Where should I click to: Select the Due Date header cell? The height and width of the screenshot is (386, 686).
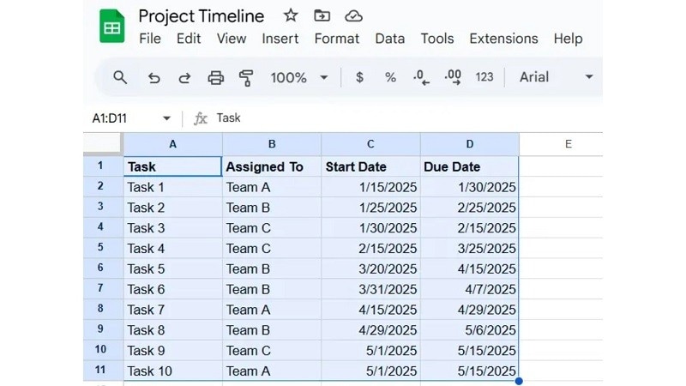[469, 166]
